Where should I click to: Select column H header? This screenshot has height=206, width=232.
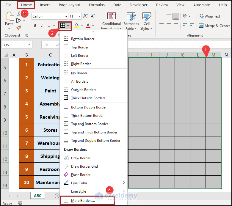[136, 55]
